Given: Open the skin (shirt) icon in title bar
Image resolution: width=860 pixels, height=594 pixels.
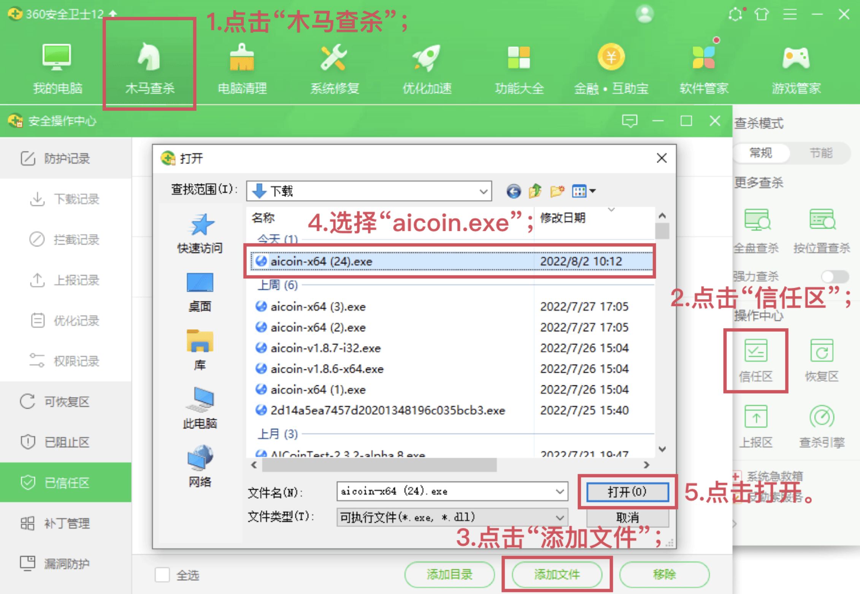Looking at the screenshot, I should [x=762, y=15].
